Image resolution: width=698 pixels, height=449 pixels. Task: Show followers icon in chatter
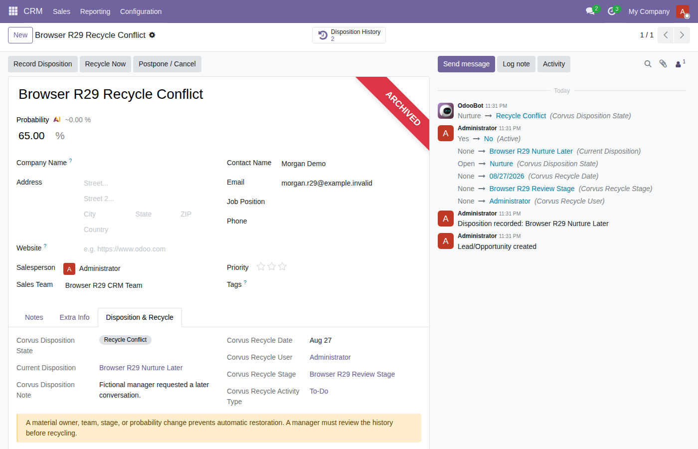point(680,64)
